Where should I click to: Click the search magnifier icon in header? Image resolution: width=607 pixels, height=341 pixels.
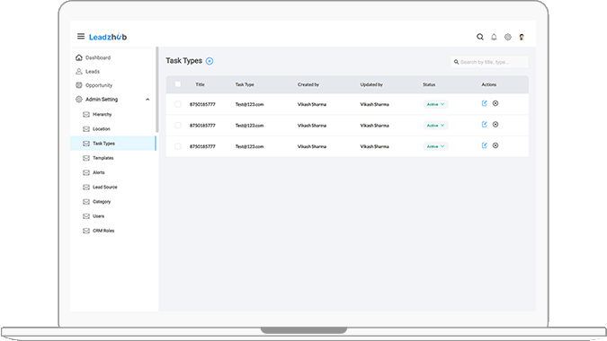pyautogui.click(x=480, y=37)
